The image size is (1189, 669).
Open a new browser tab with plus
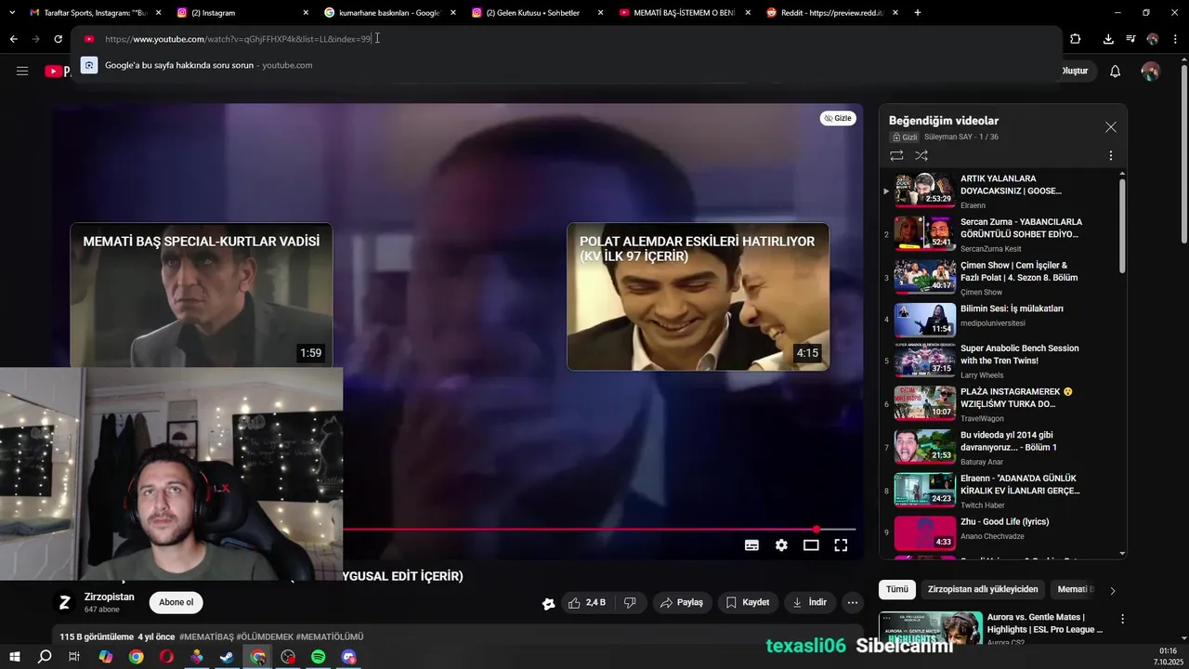click(x=918, y=13)
